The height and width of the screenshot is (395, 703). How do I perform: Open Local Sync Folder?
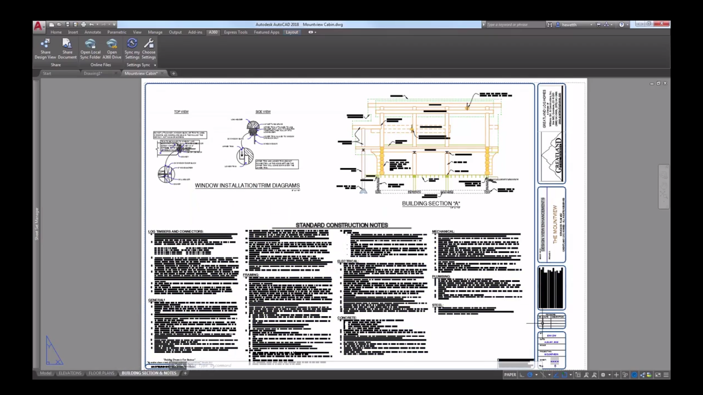[91, 48]
